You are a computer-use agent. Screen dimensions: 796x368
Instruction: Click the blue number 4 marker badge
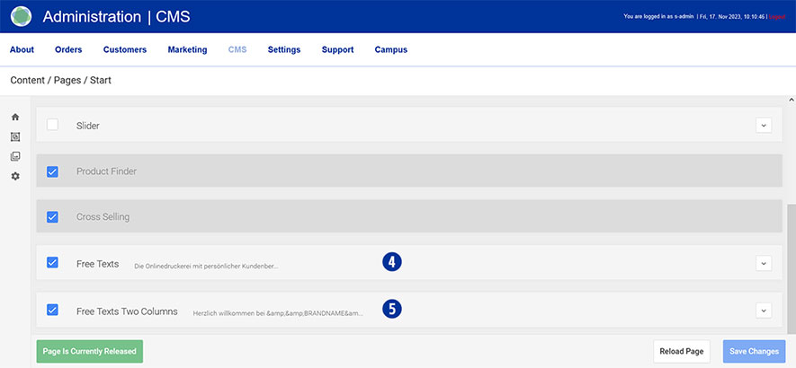(x=391, y=262)
